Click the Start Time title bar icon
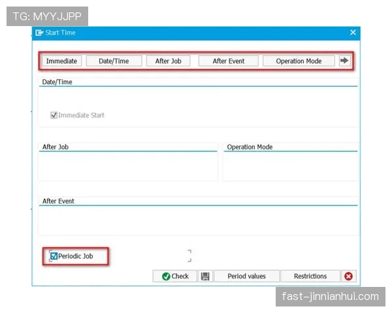This screenshot has height=313, width=392. [x=39, y=33]
